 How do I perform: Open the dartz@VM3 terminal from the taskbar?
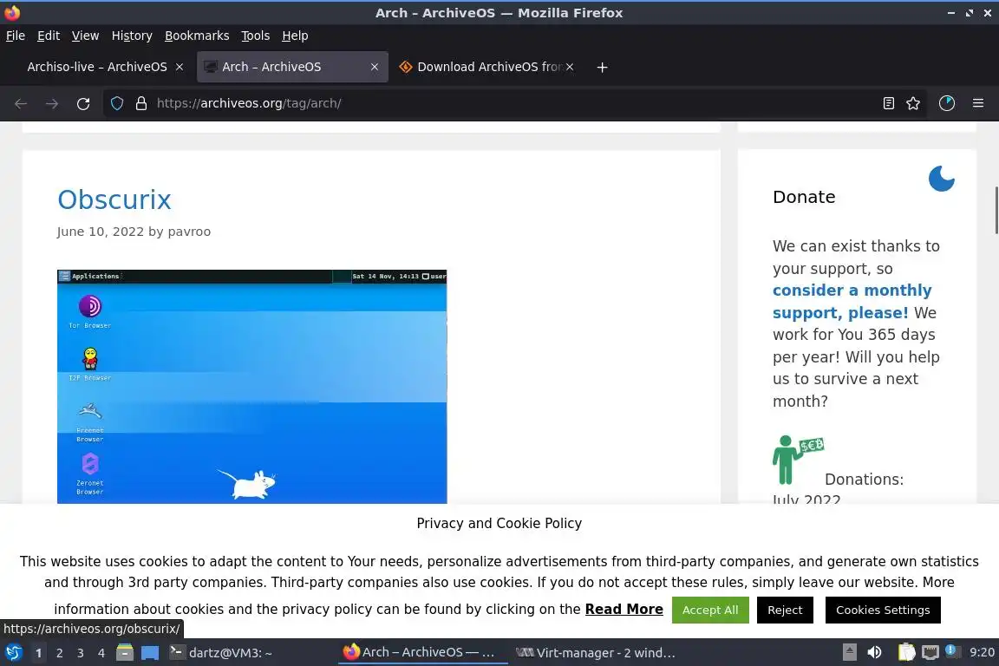point(221,653)
